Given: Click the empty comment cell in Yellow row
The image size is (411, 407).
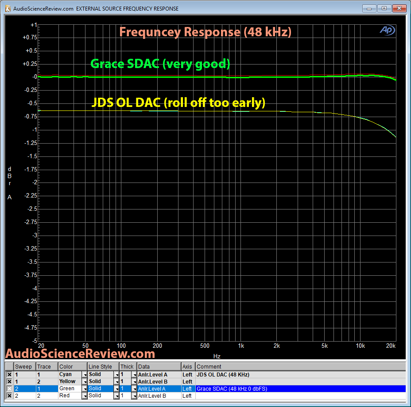Looking at the screenshot, I should click(x=300, y=382).
